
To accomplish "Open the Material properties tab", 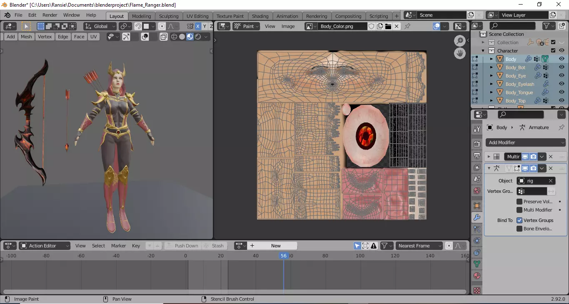I will coord(477,276).
